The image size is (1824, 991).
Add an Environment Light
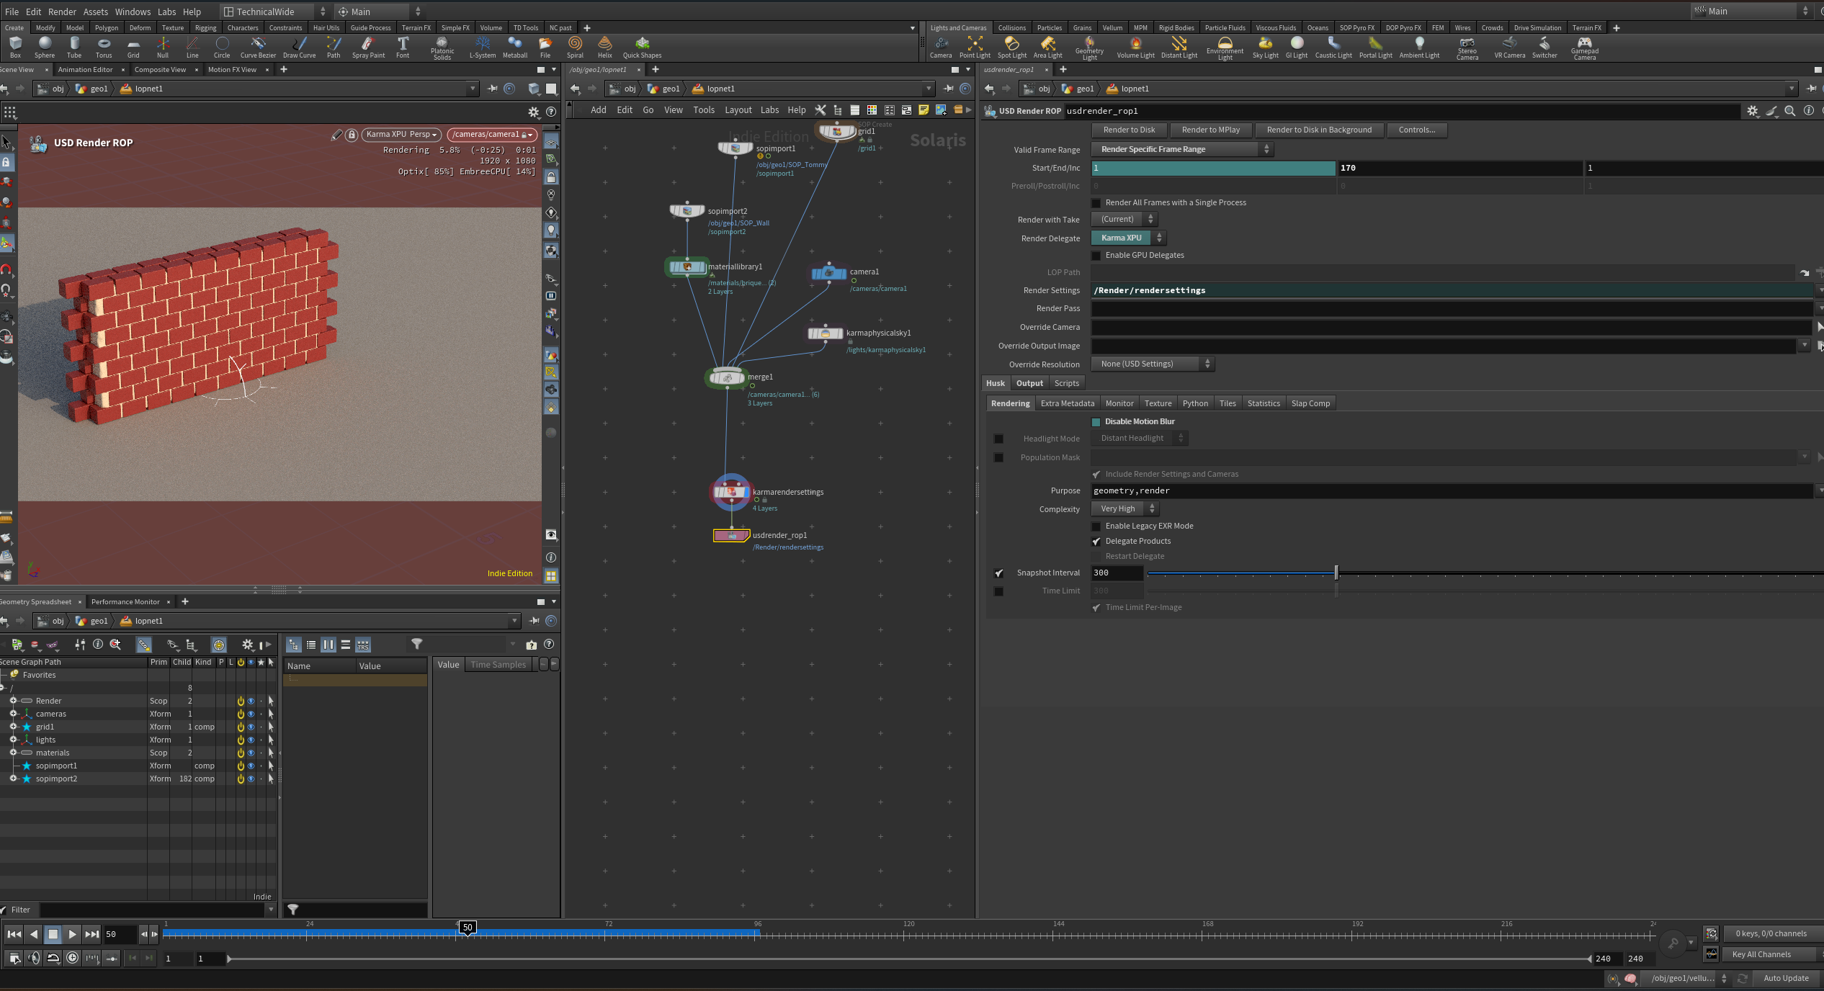coord(1225,48)
